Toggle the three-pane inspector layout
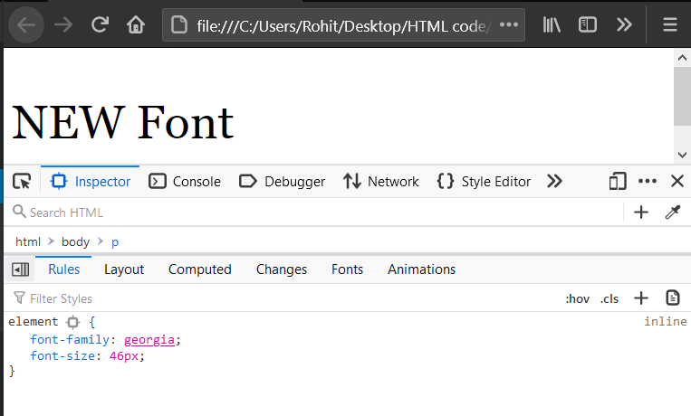Screen dimensions: 691x416 [x=20, y=269]
